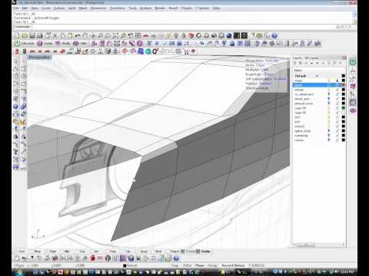Click the black globe icon on the bottom toolbar
Viewport: 369px width, 276px height.
(108, 258)
